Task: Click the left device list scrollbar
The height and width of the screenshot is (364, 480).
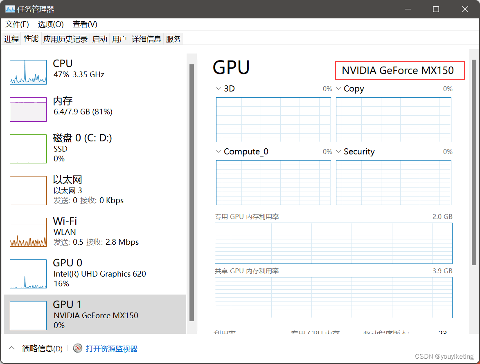Action: tap(192, 192)
